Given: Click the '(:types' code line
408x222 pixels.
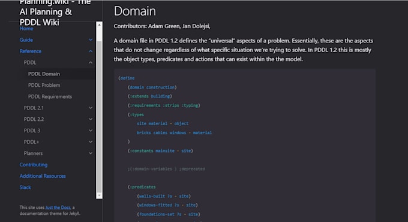Looking at the screenshot, I should 136,114.
